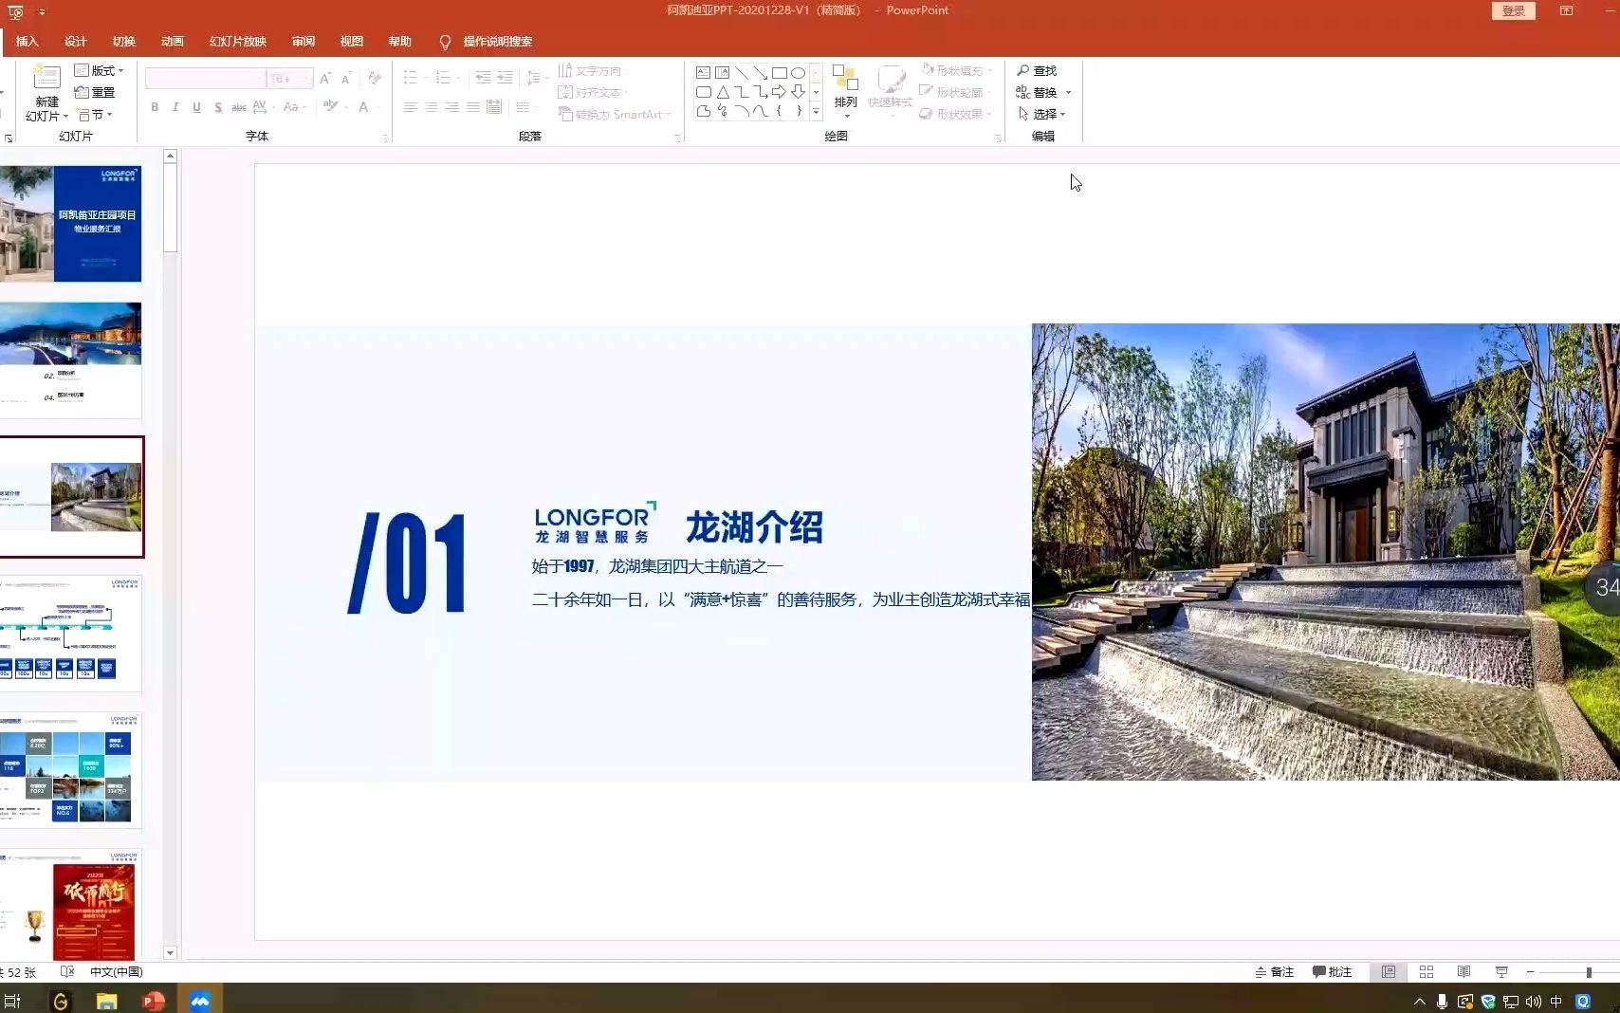This screenshot has height=1013, width=1620.
Task: Open File Explorer from the taskbar
Action: coord(106,1001)
